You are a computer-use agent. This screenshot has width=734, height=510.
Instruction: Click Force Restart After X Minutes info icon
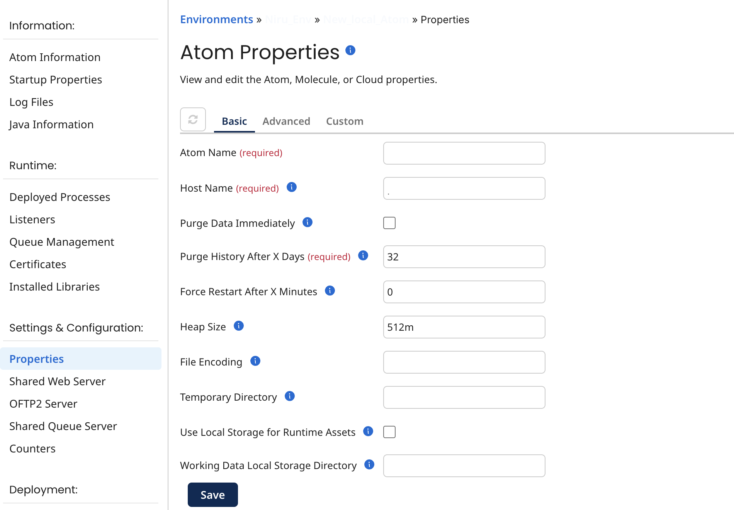coord(330,291)
